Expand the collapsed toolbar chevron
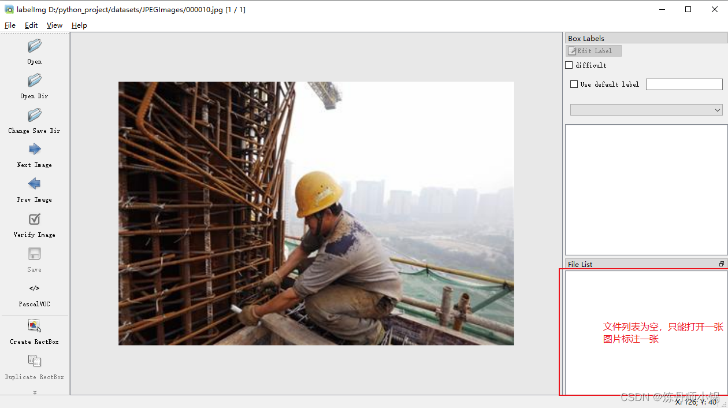 point(34,391)
